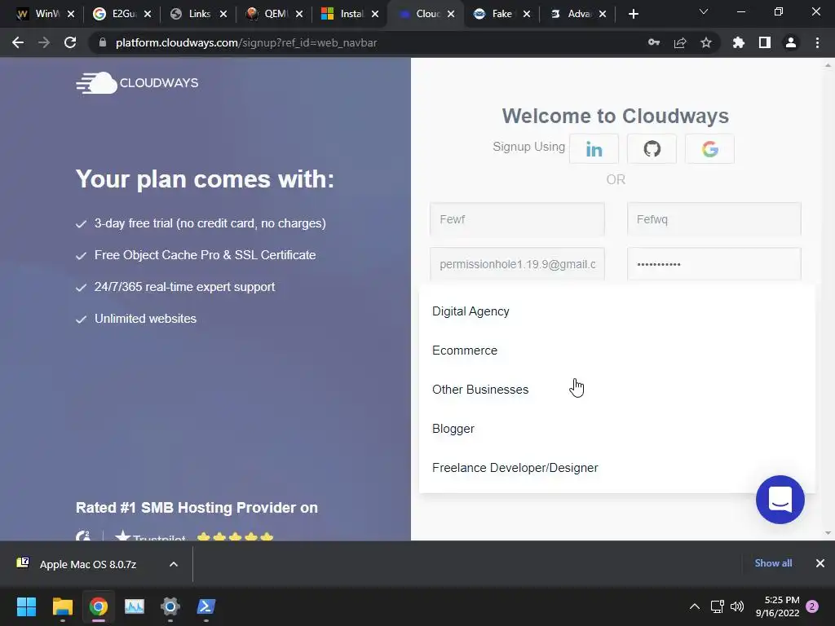Open the notification count badge
Screen dimensions: 835x626
click(x=812, y=606)
